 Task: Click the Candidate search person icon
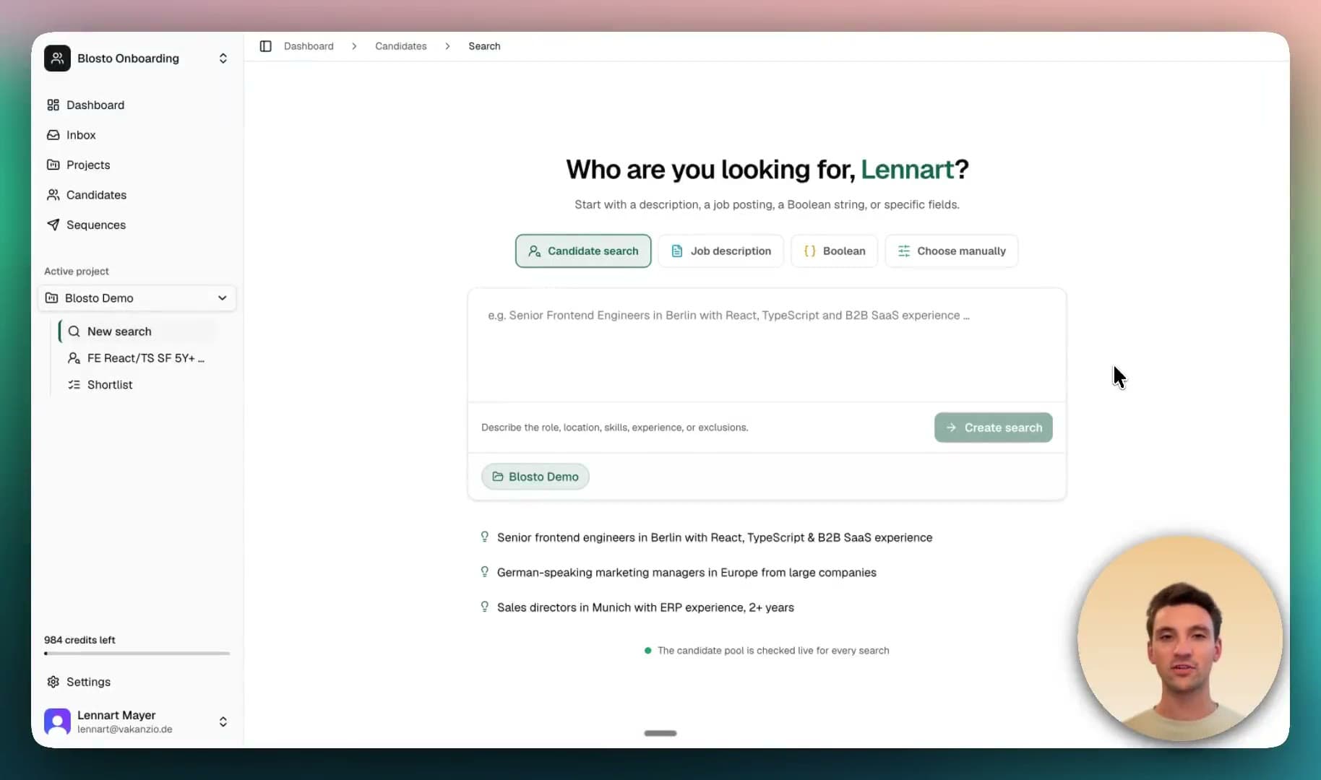535,251
